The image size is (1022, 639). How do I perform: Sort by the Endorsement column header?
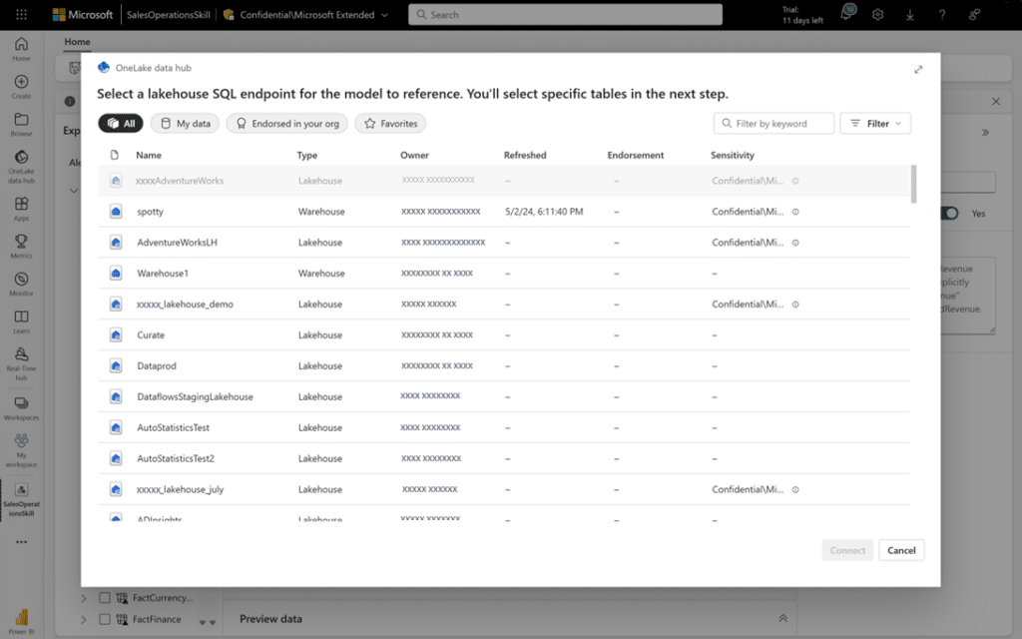pos(636,155)
